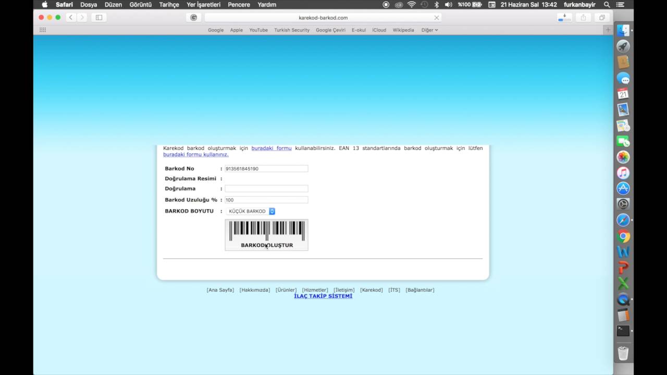Show all tabs overview button
Image resolution: width=667 pixels, height=375 pixels.
[x=602, y=17]
